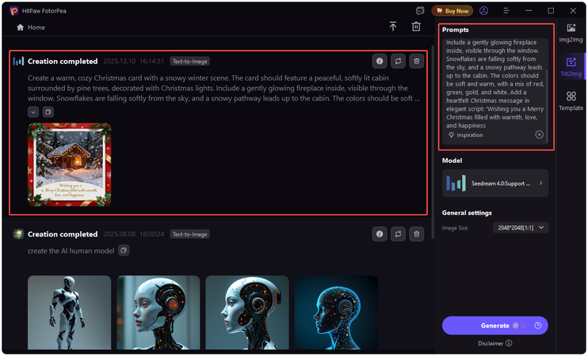Switch to the Txt2Img tab
This screenshot has height=356, width=588.
pyautogui.click(x=571, y=67)
